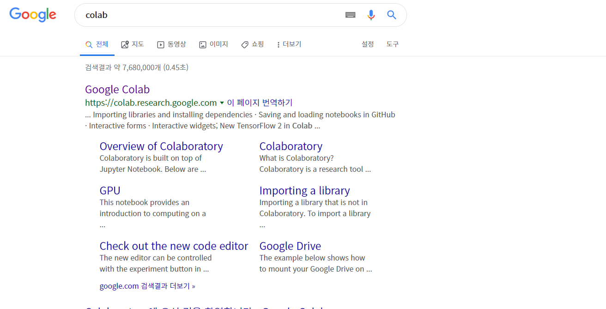The width and height of the screenshot is (606, 309).
Task: Switch to the 지도 tab
Action: click(133, 44)
